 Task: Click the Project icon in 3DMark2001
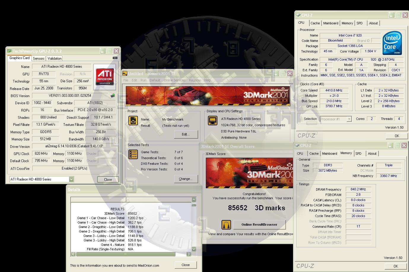[133, 121]
